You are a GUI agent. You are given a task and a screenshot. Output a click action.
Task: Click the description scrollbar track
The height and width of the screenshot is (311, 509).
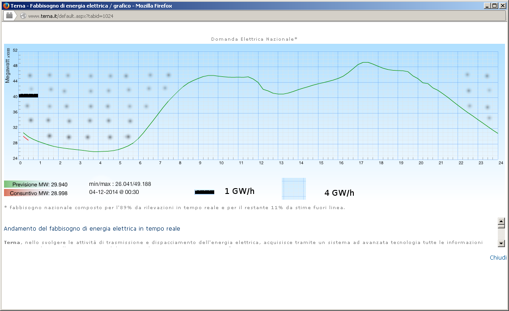[x=501, y=234]
